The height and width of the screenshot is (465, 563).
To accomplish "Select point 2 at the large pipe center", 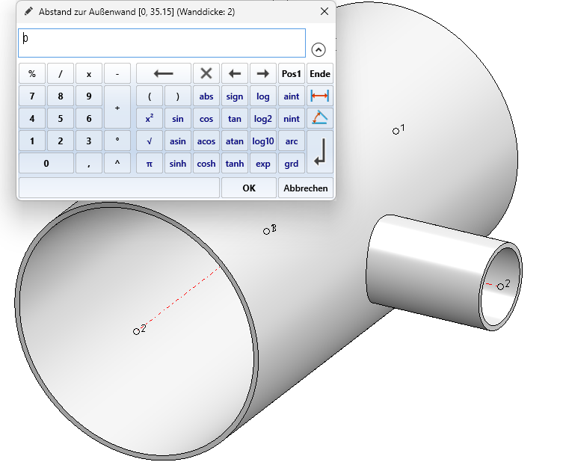I will pos(136,331).
